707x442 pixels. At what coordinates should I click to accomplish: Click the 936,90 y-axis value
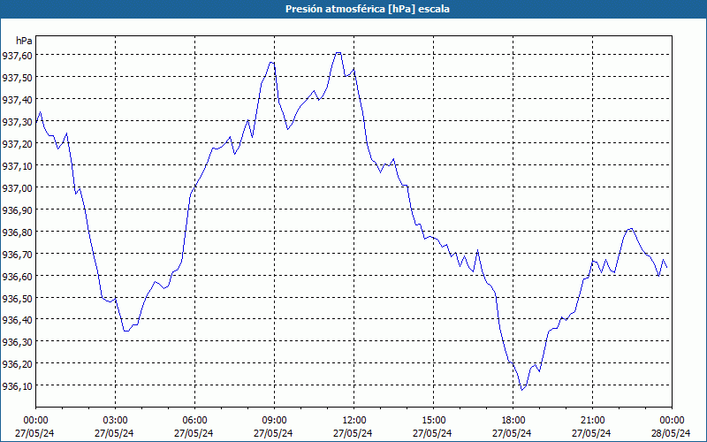pos(17,210)
